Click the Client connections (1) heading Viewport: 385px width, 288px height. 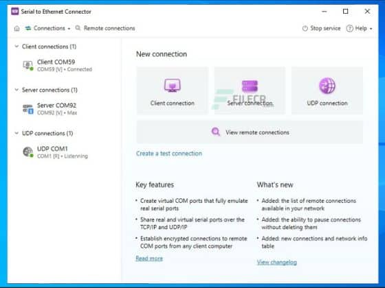coord(49,47)
